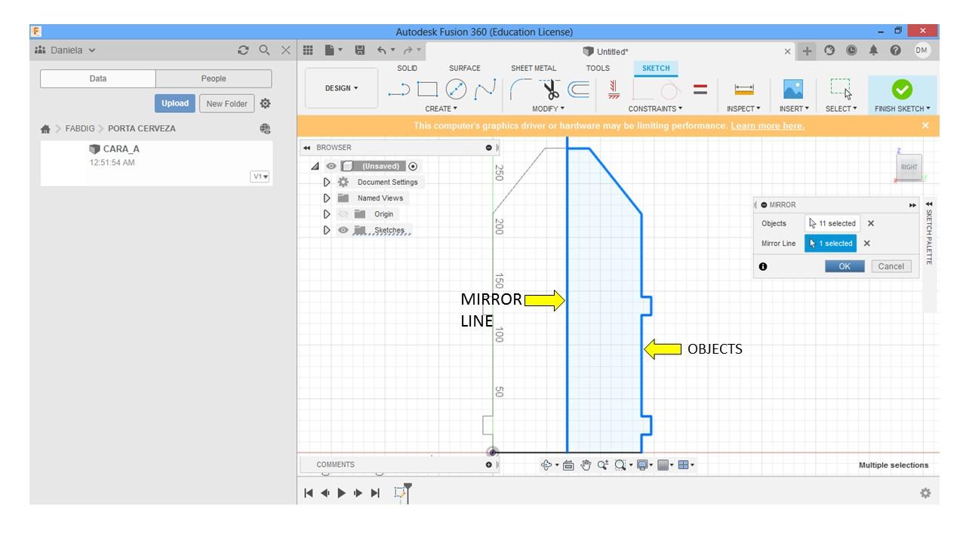The image size is (966, 543).
Task: Click the window Select tool icon
Action: (x=841, y=90)
